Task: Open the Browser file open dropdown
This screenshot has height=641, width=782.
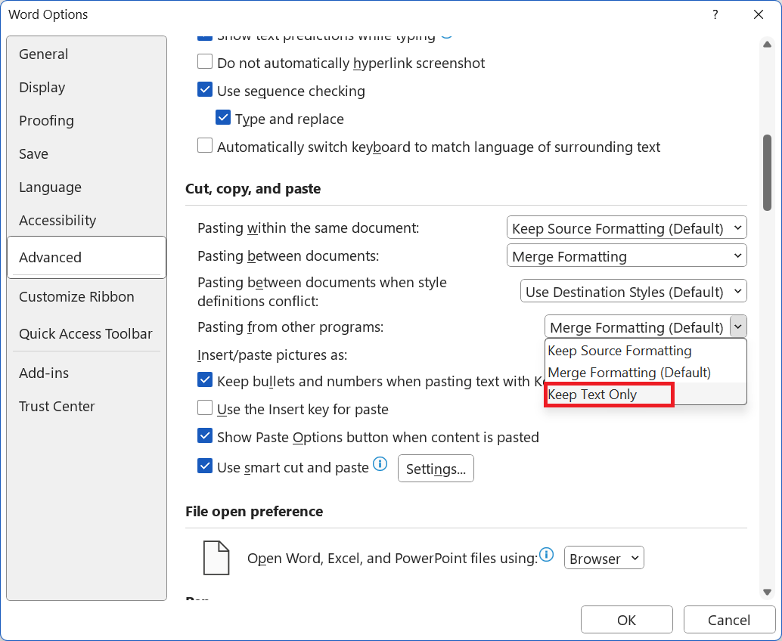Action: pyautogui.click(x=604, y=559)
